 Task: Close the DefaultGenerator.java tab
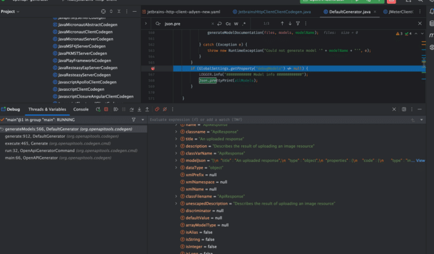click(374, 12)
